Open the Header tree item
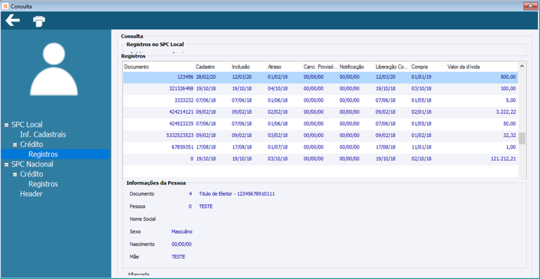The height and width of the screenshot is (279, 540). [x=31, y=194]
